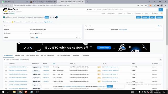
Task: Open the Analytics tab
Action: coord(76,56)
